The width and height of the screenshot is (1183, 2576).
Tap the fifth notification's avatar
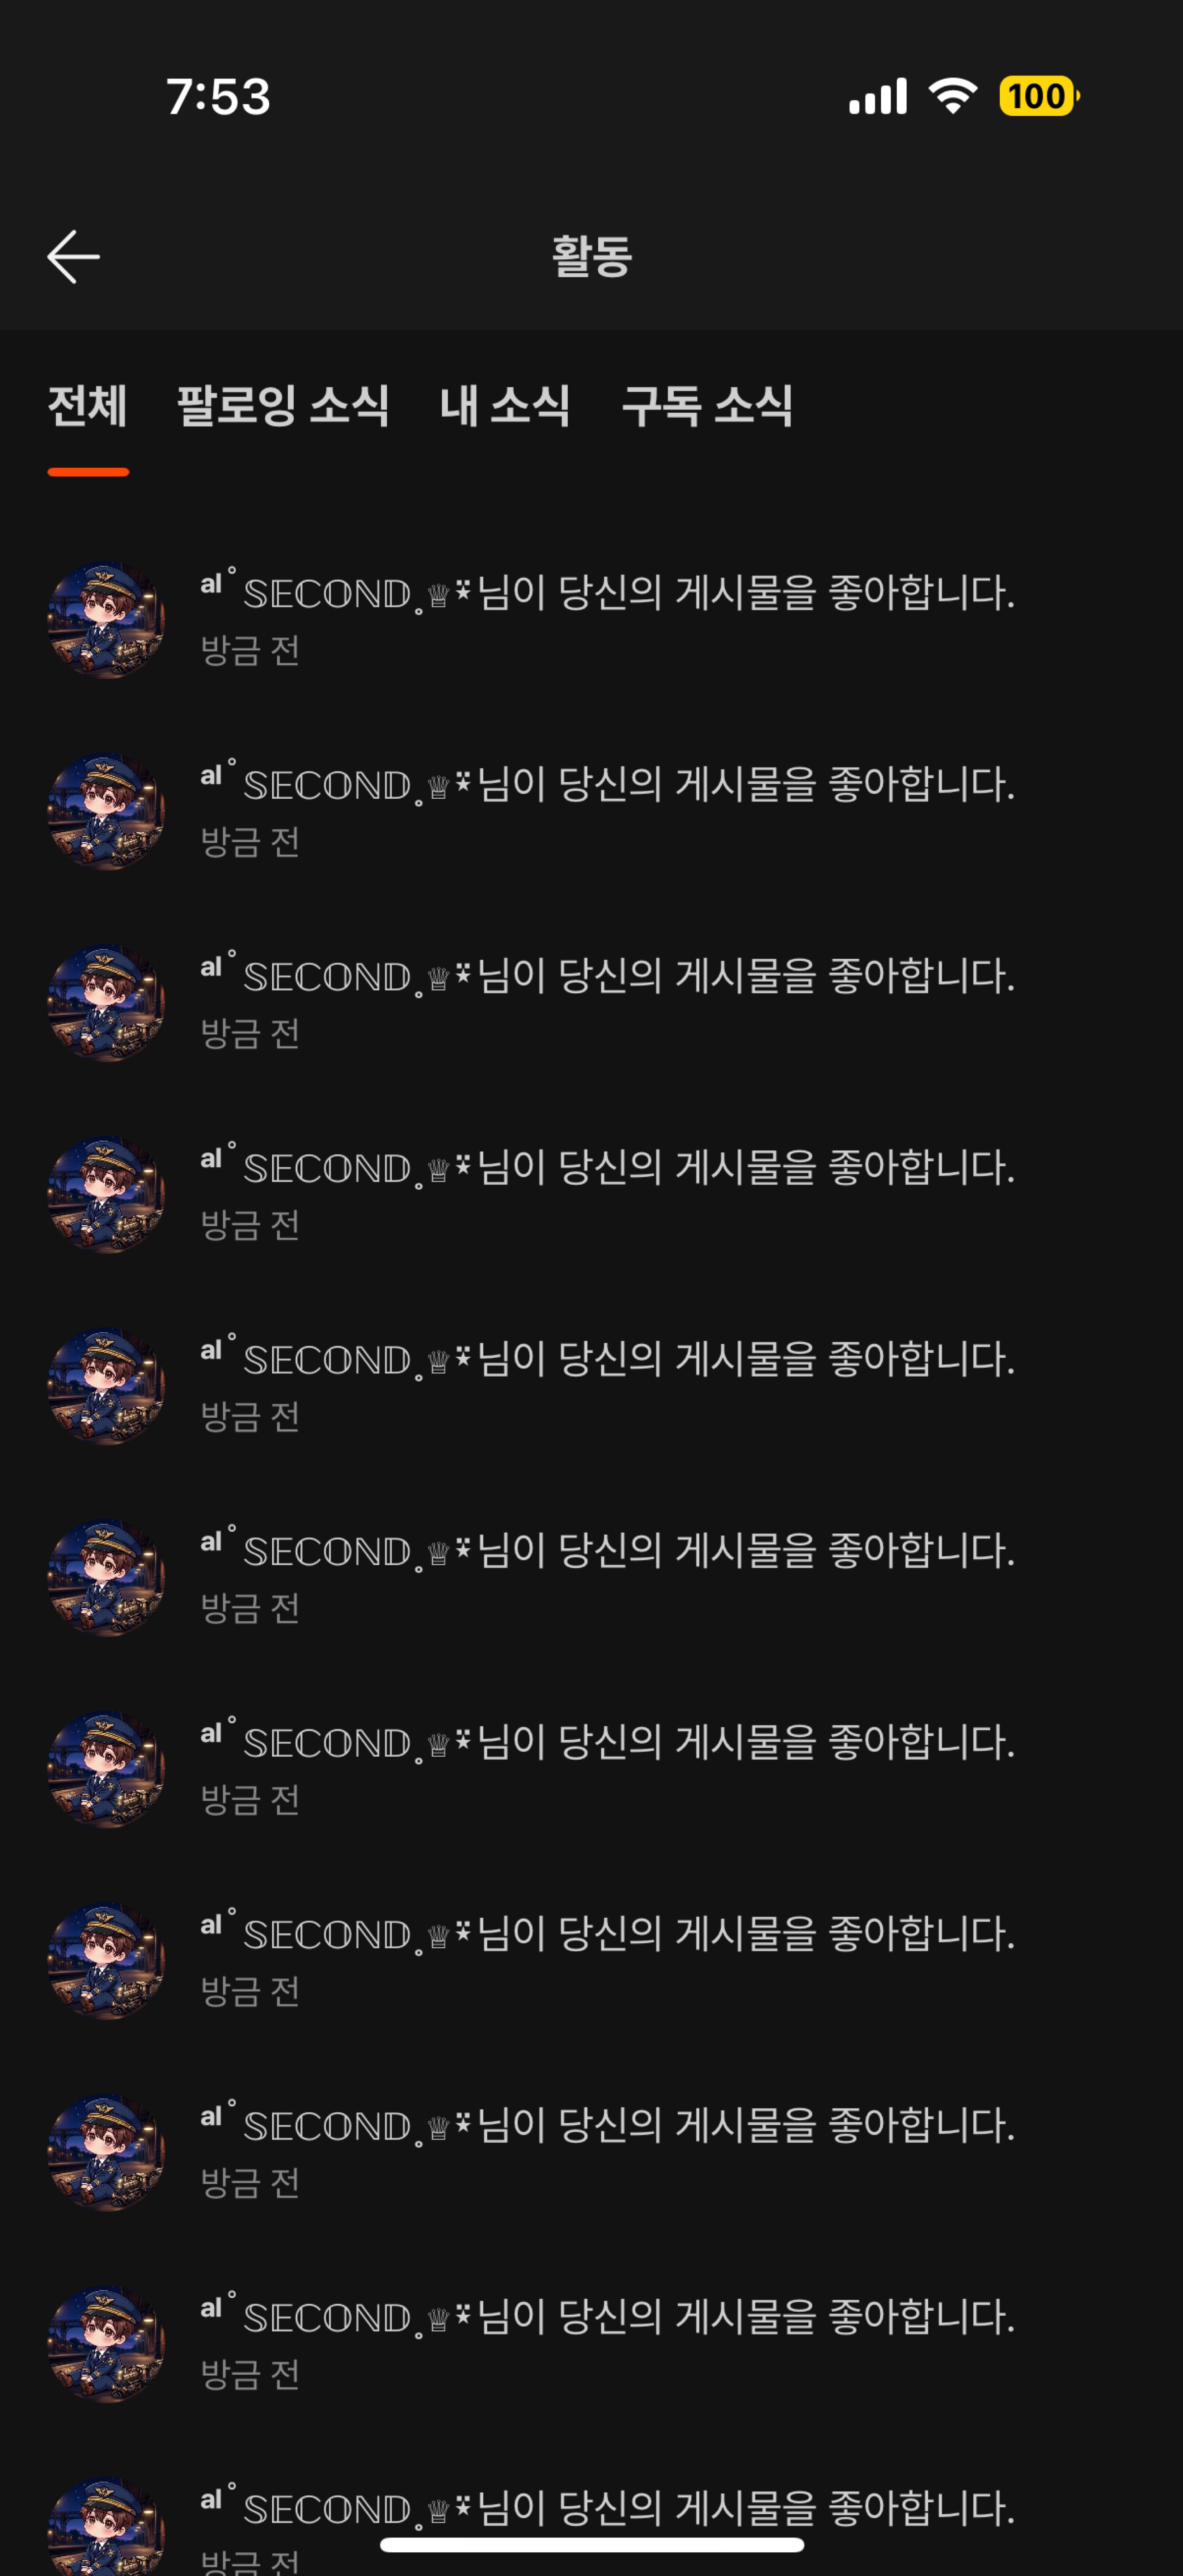point(106,1387)
